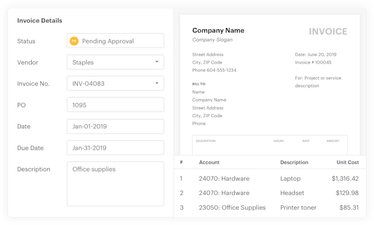374x225 pixels.
Task: Select the Due Date field Jan-31-2019
Action: (x=115, y=148)
